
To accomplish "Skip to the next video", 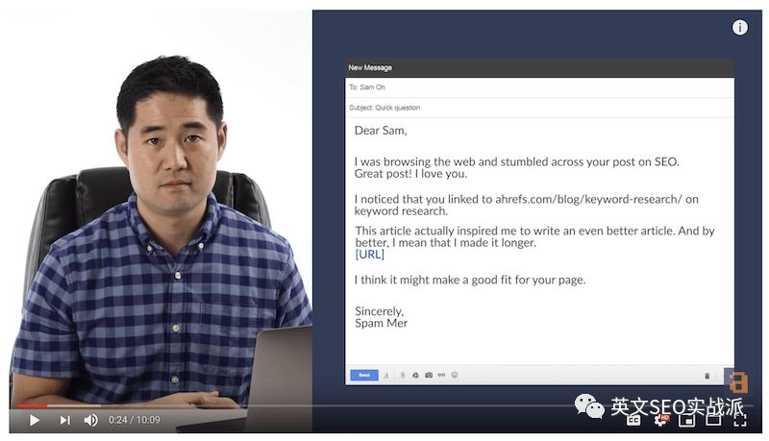I will click(64, 420).
